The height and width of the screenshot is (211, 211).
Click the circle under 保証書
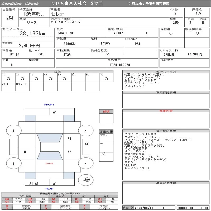coord(171,33)
